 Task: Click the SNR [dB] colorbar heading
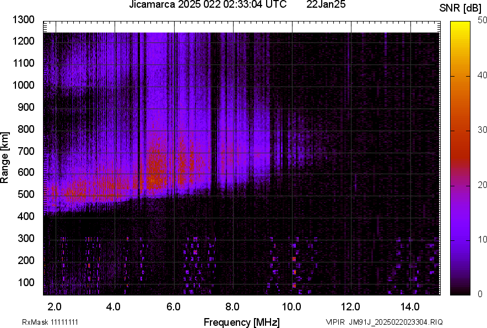[x=460, y=8]
